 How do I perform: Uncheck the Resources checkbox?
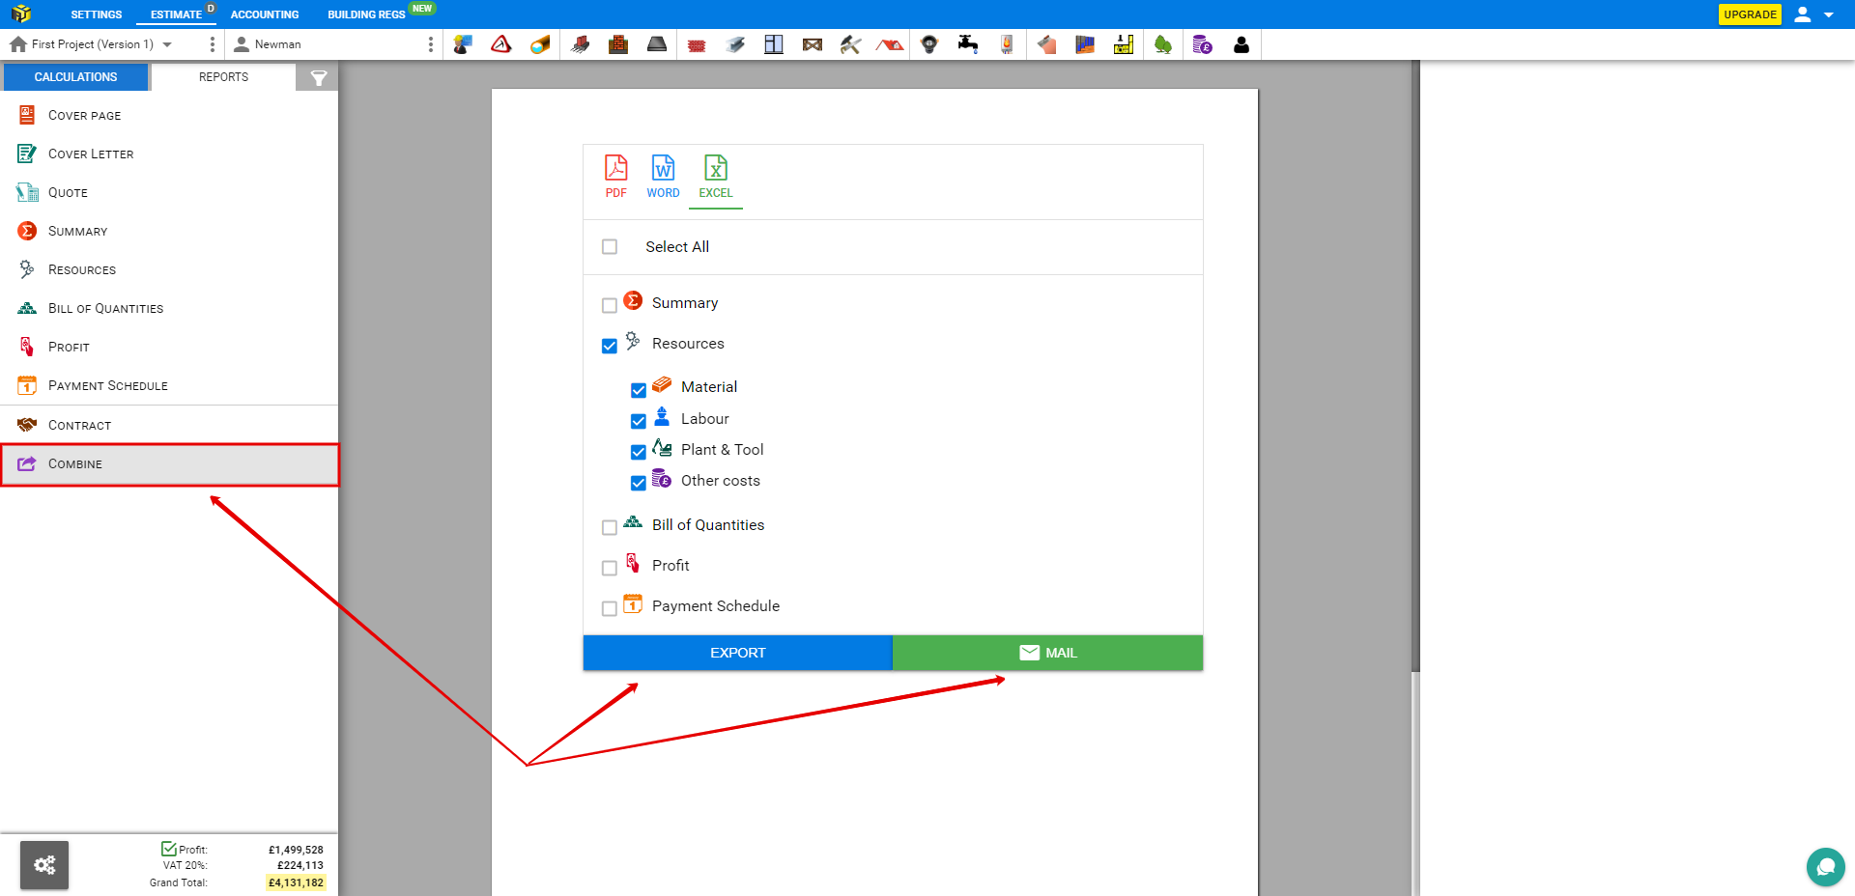point(610,346)
